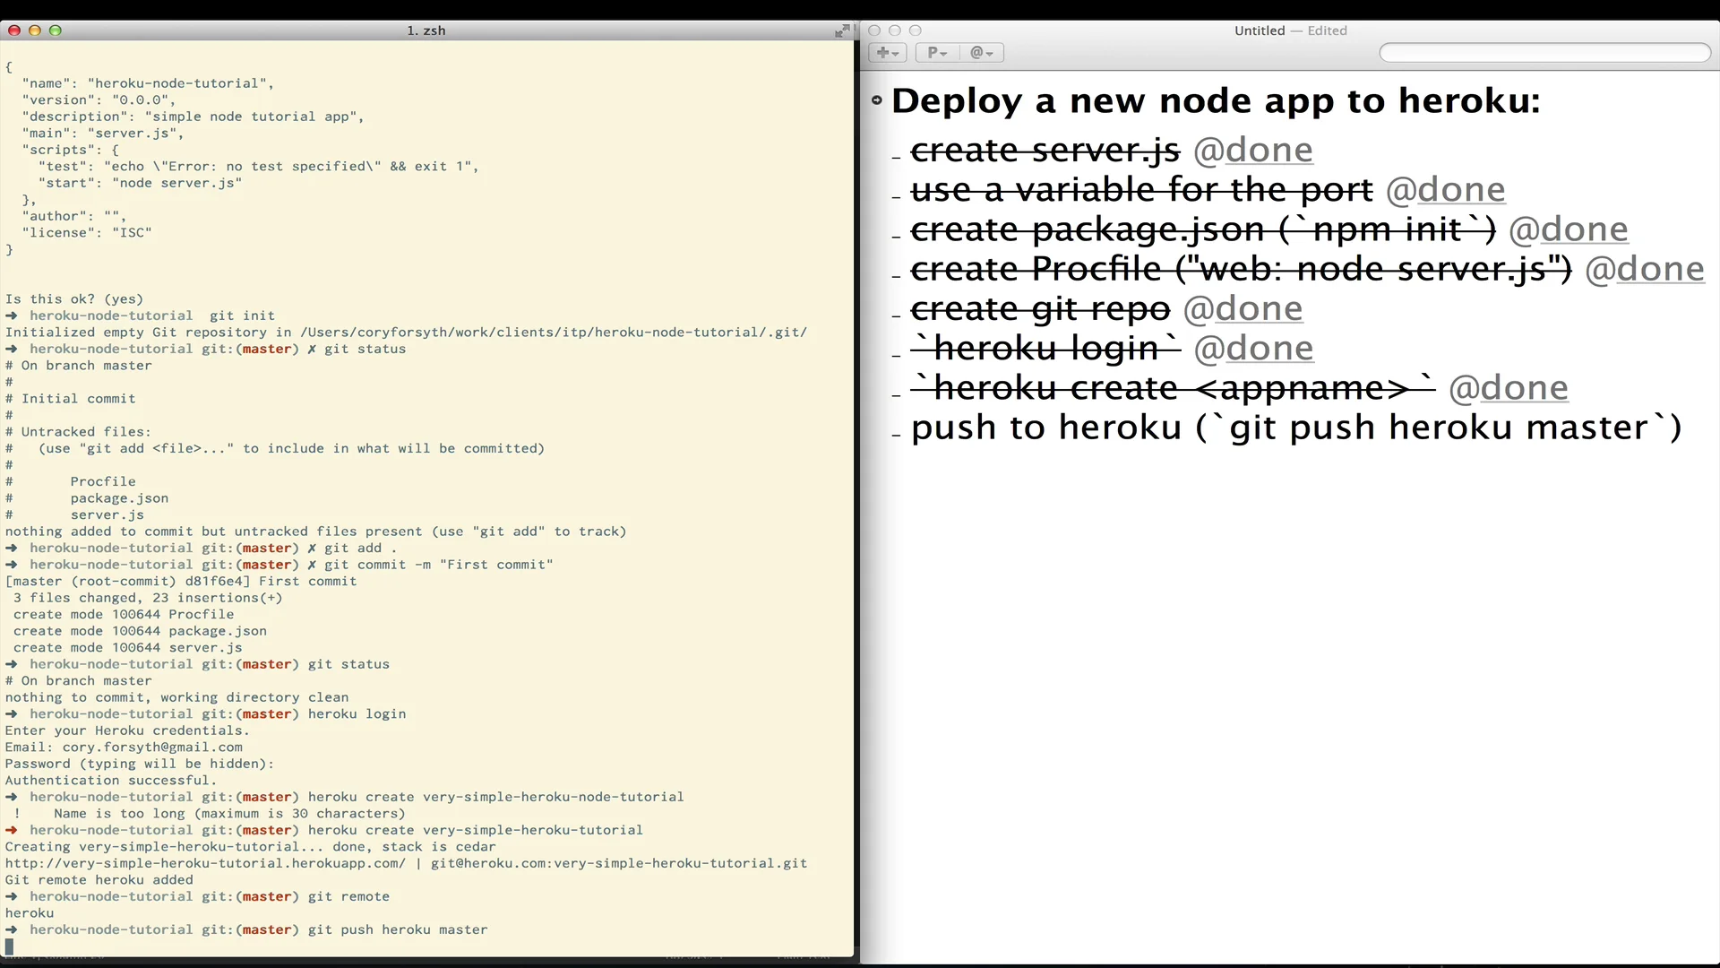Focus the search field in Untitled window
The height and width of the screenshot is (968, 1720).
(1544, 53)
